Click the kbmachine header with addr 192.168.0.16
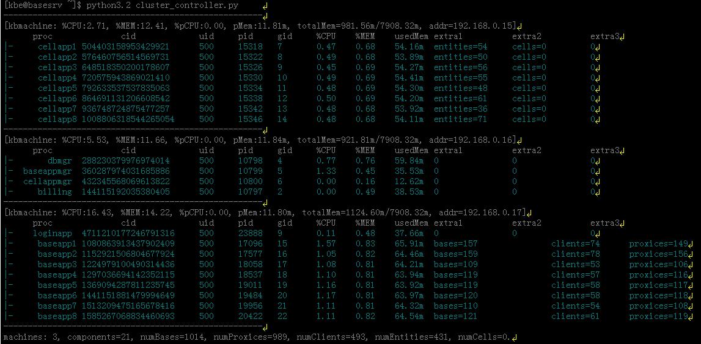This screenshot has width=701, height=344. 260,140
